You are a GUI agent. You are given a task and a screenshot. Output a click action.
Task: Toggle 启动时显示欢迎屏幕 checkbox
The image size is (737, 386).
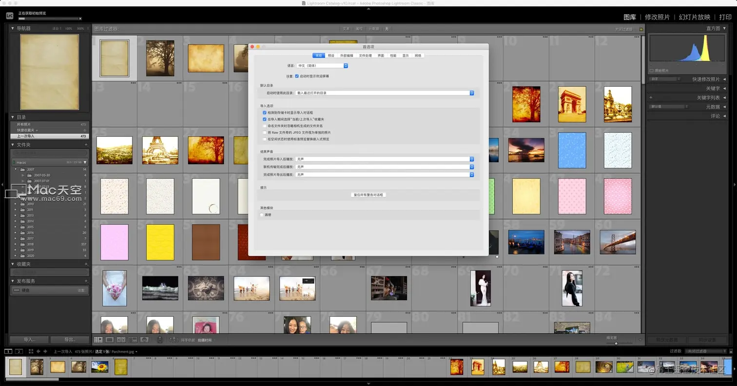[x=297, y=76]
